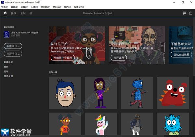Select the blue-haired boy head puppet

point(65,93)
